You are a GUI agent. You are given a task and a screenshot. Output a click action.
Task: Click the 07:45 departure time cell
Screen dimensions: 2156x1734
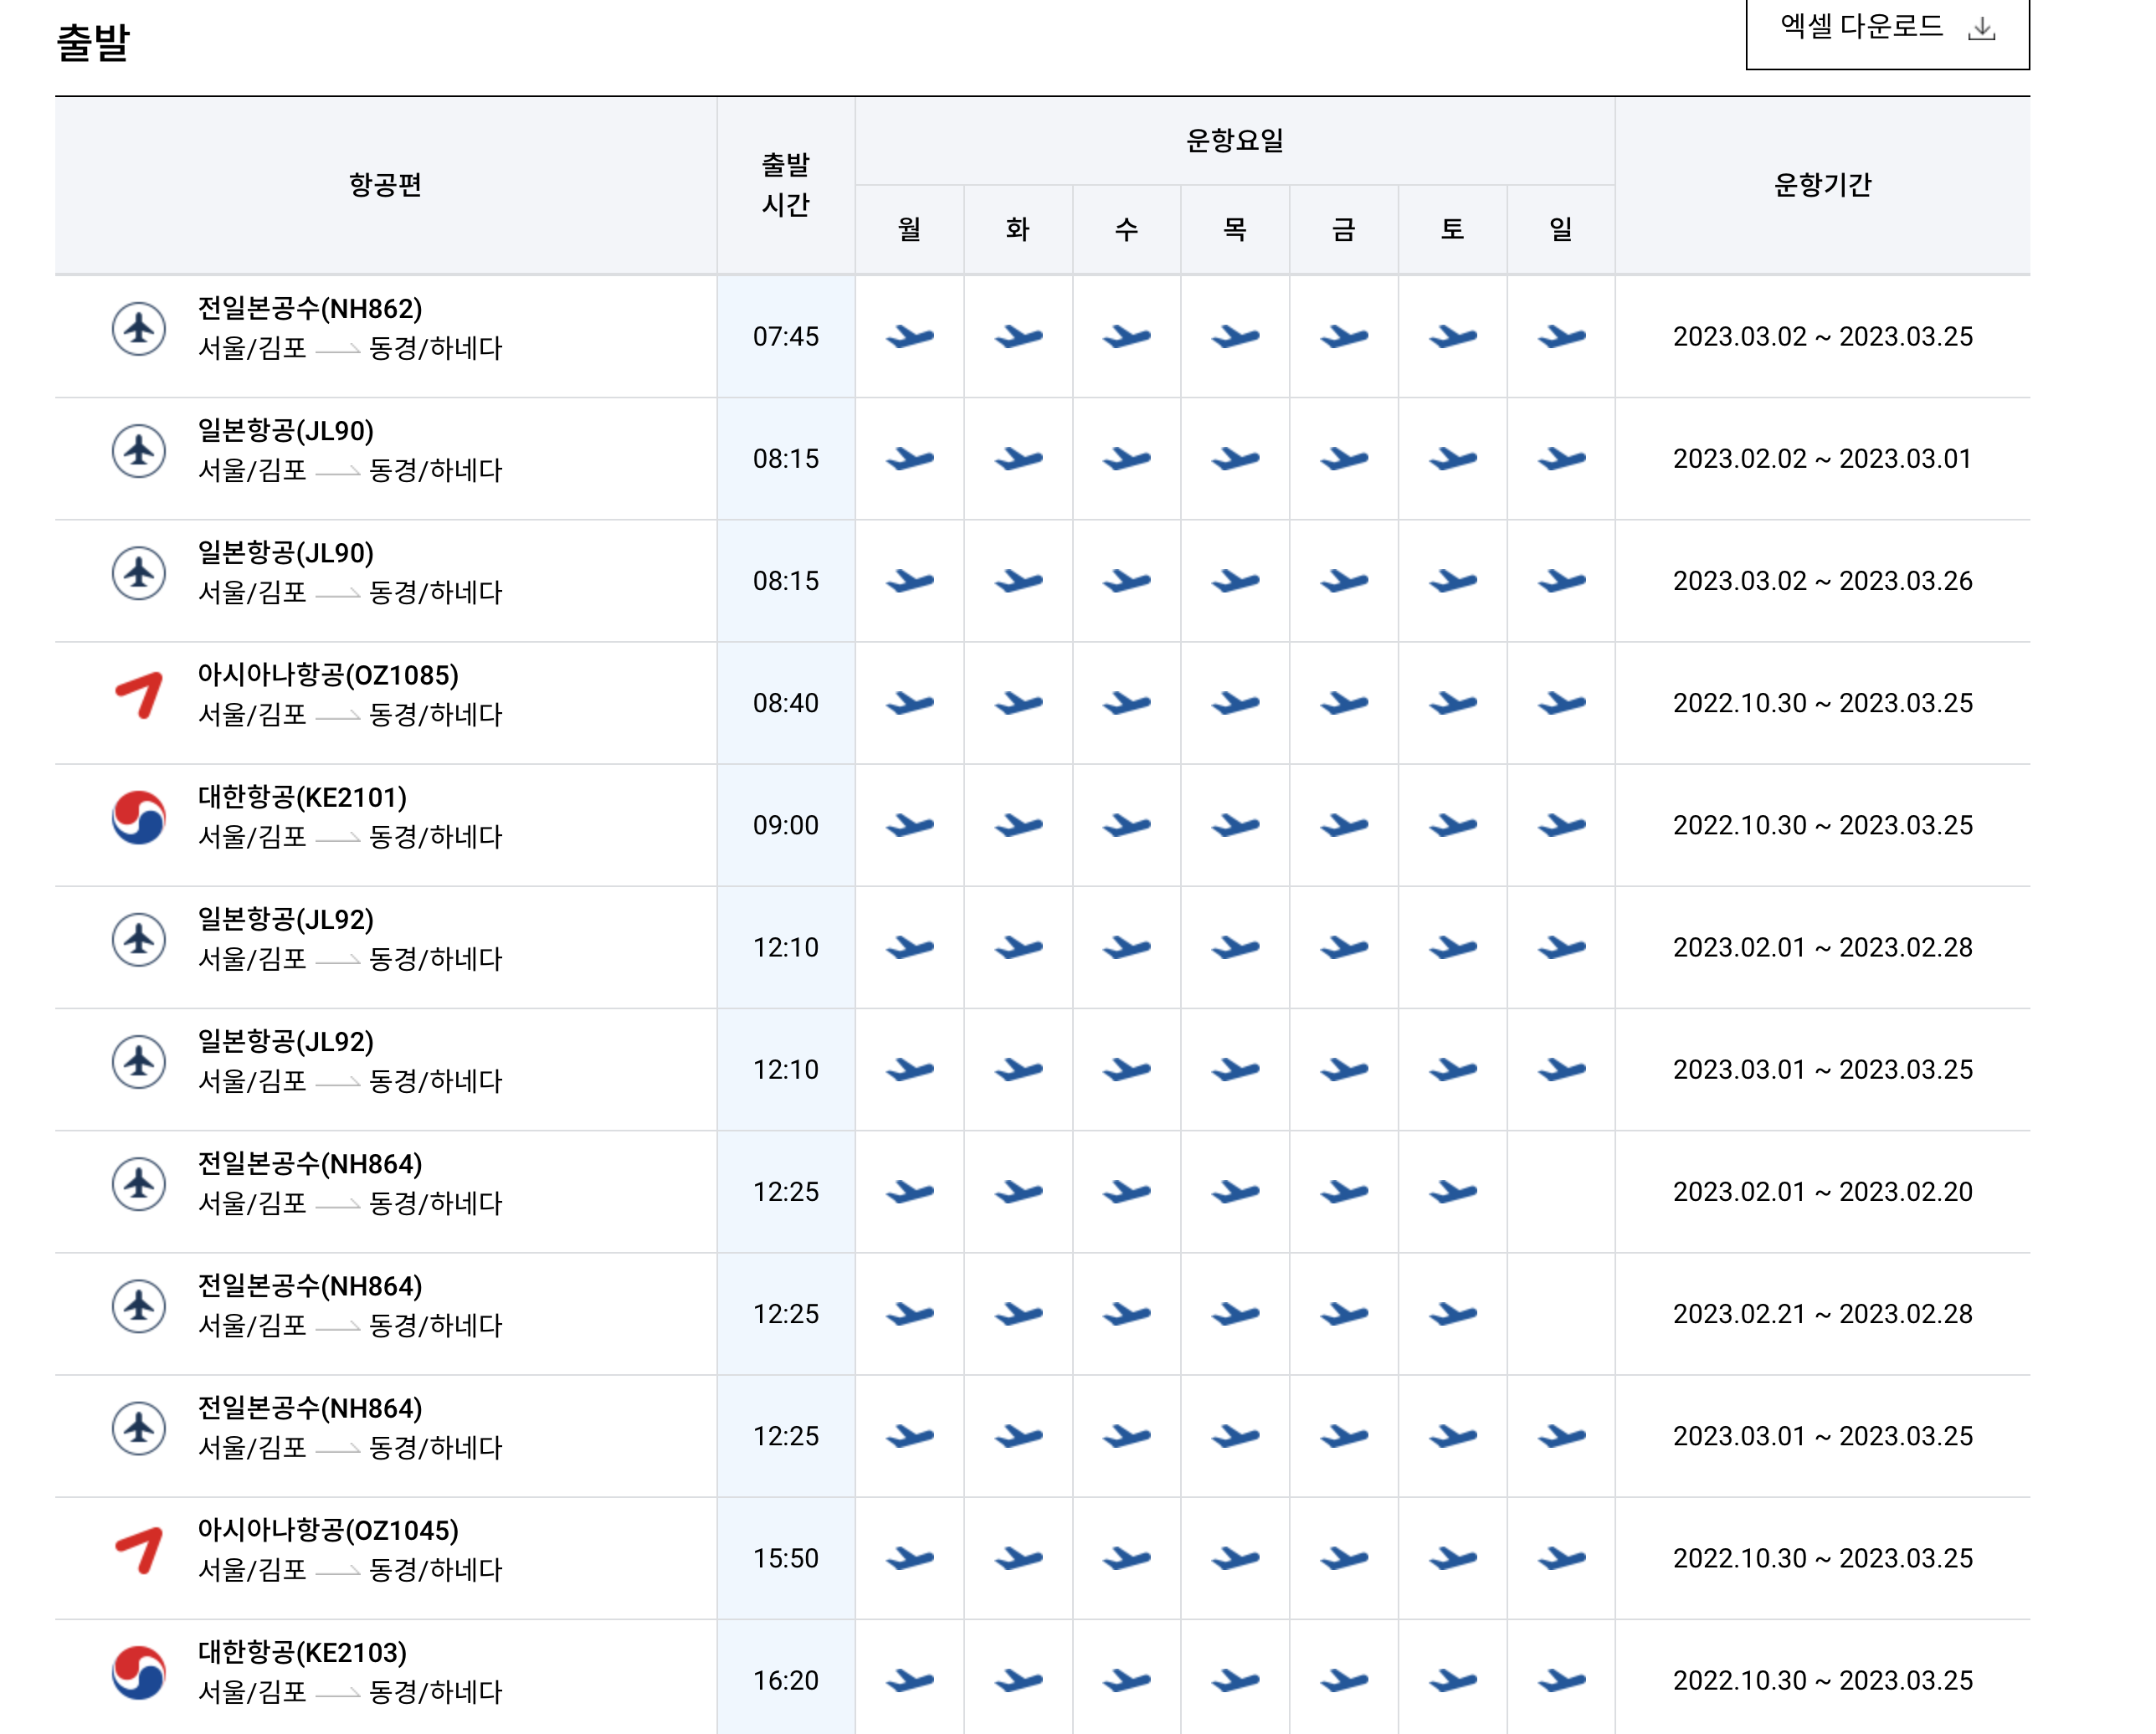click(x=785, y=337)
